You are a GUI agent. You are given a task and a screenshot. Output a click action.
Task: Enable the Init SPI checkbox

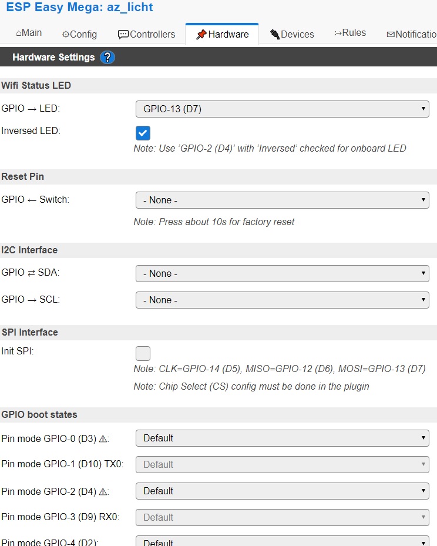click(143, 353)
